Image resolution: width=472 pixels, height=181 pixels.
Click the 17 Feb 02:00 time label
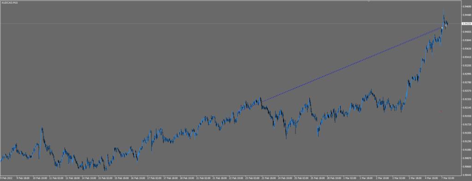[154, 178]
